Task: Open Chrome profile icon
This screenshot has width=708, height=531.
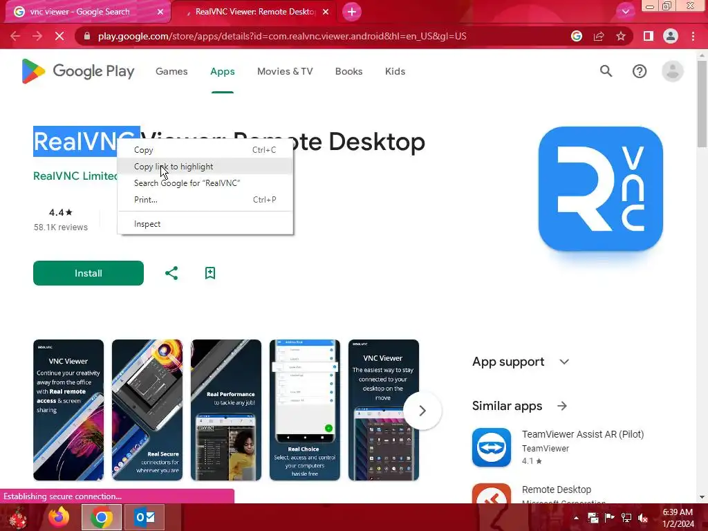Action: 671,36
